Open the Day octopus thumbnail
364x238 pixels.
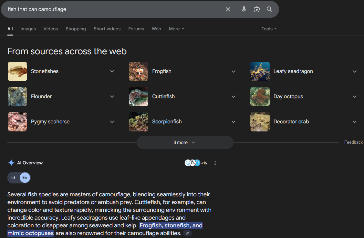click(x=260, y=97)
